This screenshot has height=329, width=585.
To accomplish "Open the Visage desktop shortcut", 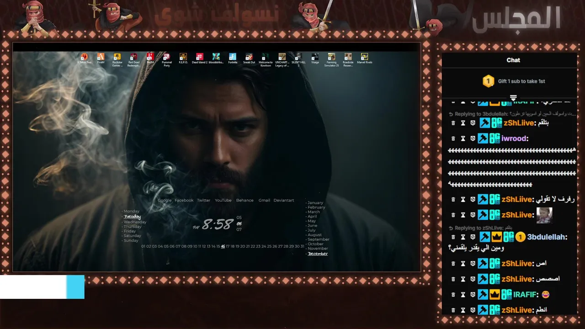I will click(315, 58).
